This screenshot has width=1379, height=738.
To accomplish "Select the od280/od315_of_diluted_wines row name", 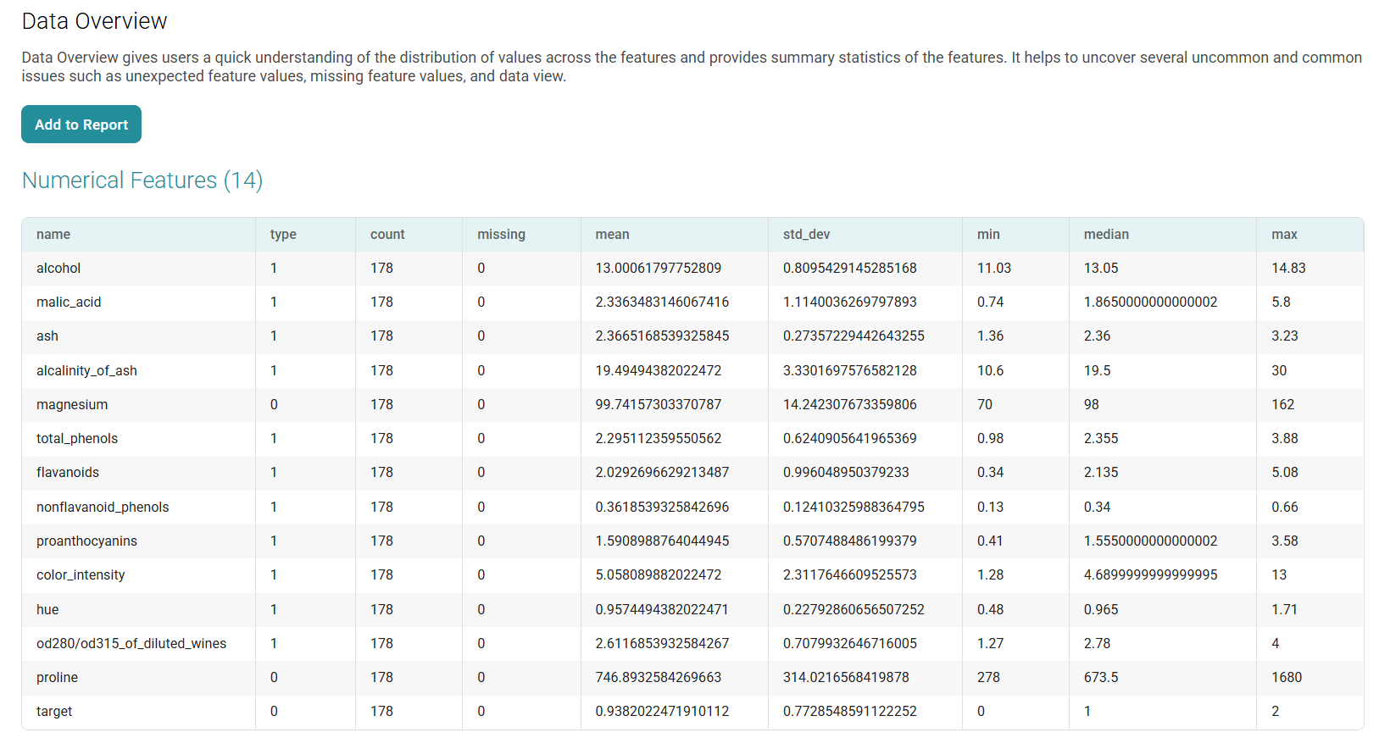I will (x=131, y=644).
